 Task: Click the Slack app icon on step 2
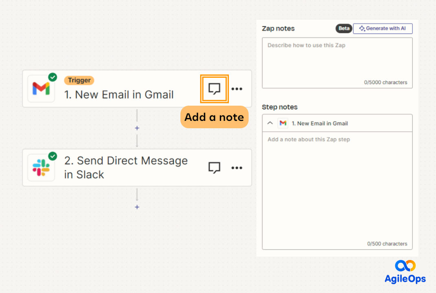[x=41, y=167]
